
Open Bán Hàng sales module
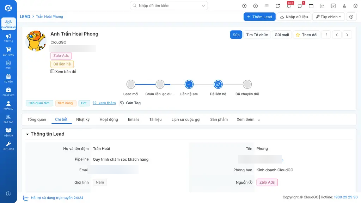tap(8, 51)
